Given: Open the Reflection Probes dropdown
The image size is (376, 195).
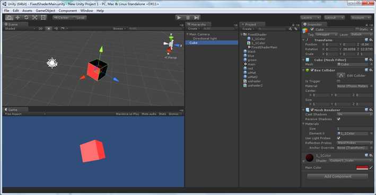Looking at the screenshot, I should (x=355, y=143).
